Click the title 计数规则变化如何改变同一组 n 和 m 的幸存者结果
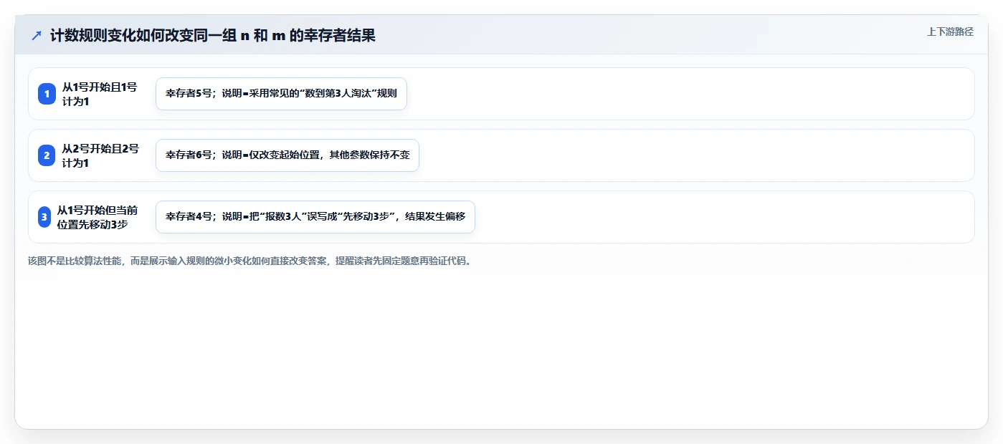Viewport: 1003px width, 444px height. pyautogui.click(x=213, y=36)
